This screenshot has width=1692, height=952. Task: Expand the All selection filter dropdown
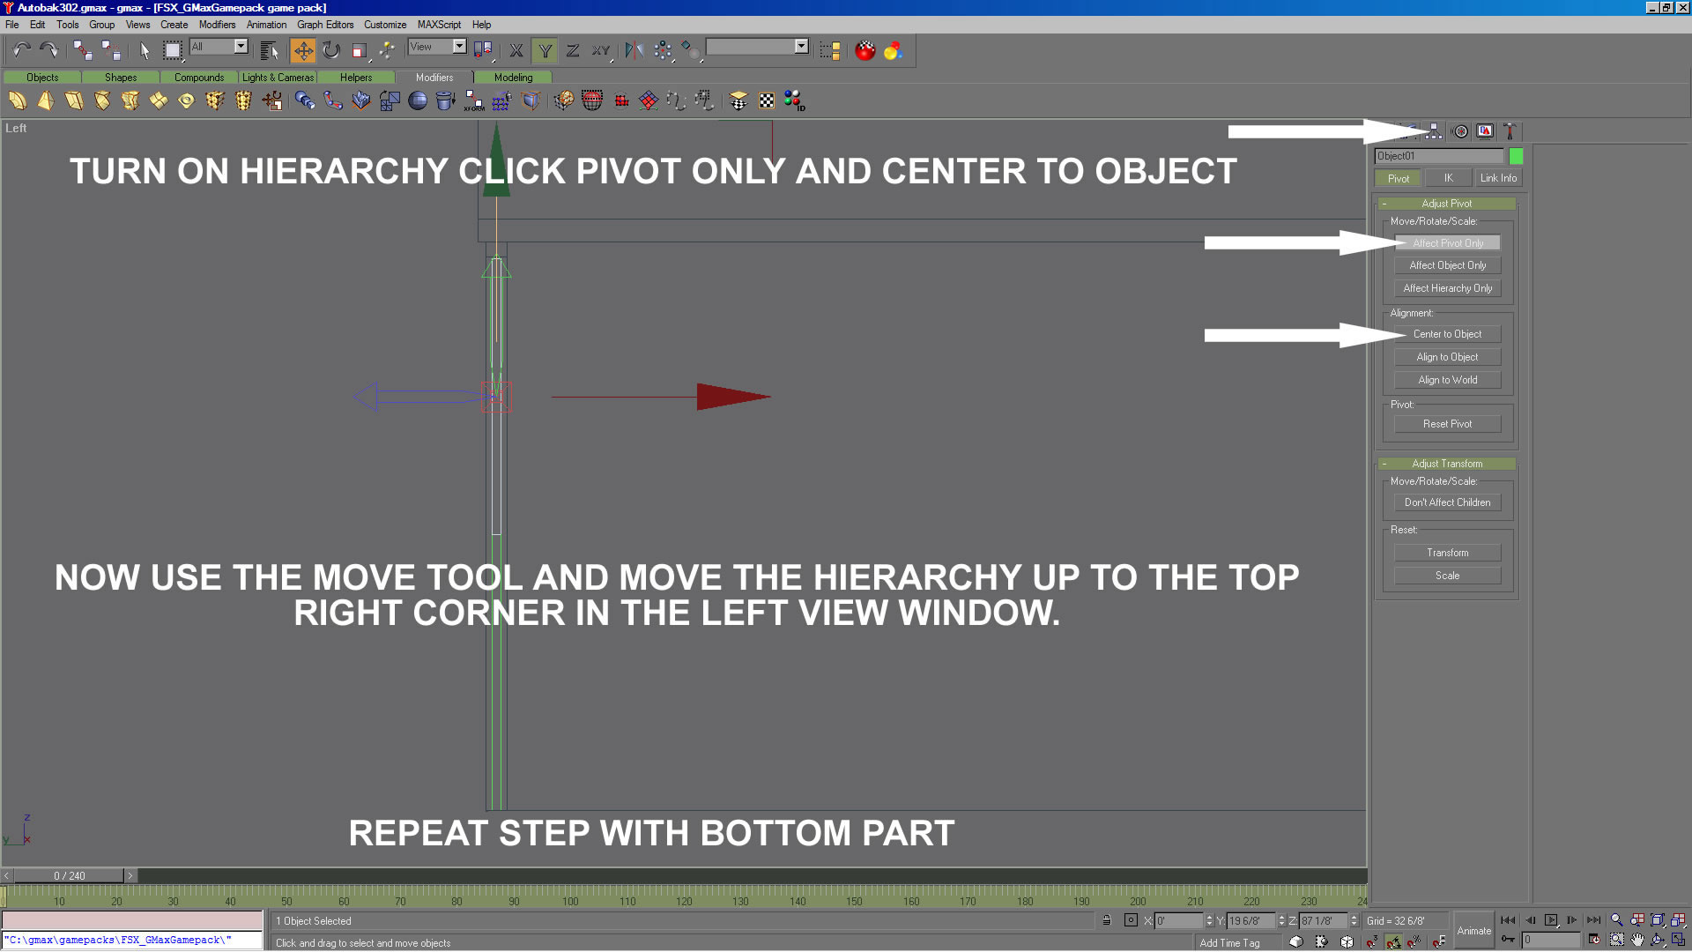241,47
